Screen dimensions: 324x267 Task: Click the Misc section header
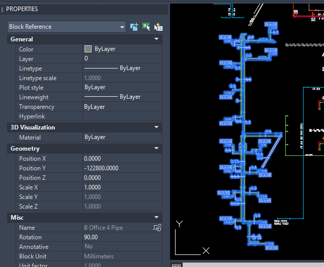pyautogui.click(x=85, y=218)
